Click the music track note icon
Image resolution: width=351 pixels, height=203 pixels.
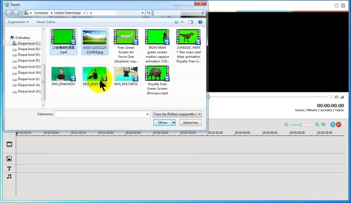[x=9, y=176]
